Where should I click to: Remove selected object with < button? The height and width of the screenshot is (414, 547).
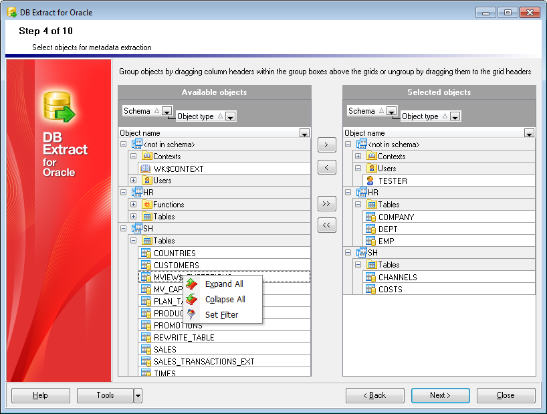coord(326,167)
